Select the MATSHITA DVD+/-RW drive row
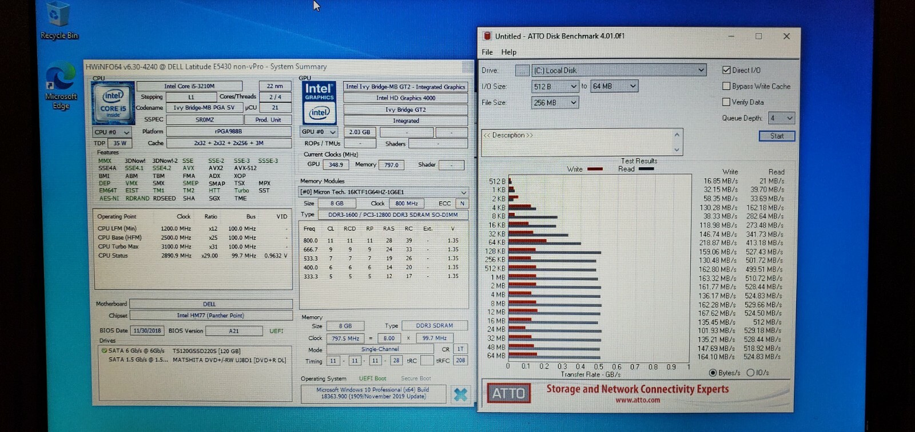Screen dimensions: 915x432 194,360
